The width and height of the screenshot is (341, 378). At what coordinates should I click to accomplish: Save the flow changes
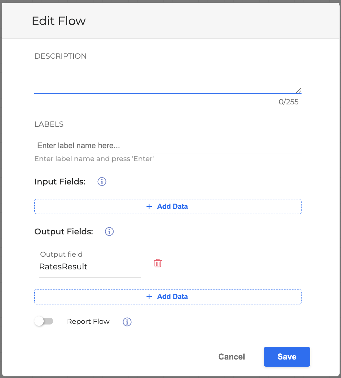[287, 357]
